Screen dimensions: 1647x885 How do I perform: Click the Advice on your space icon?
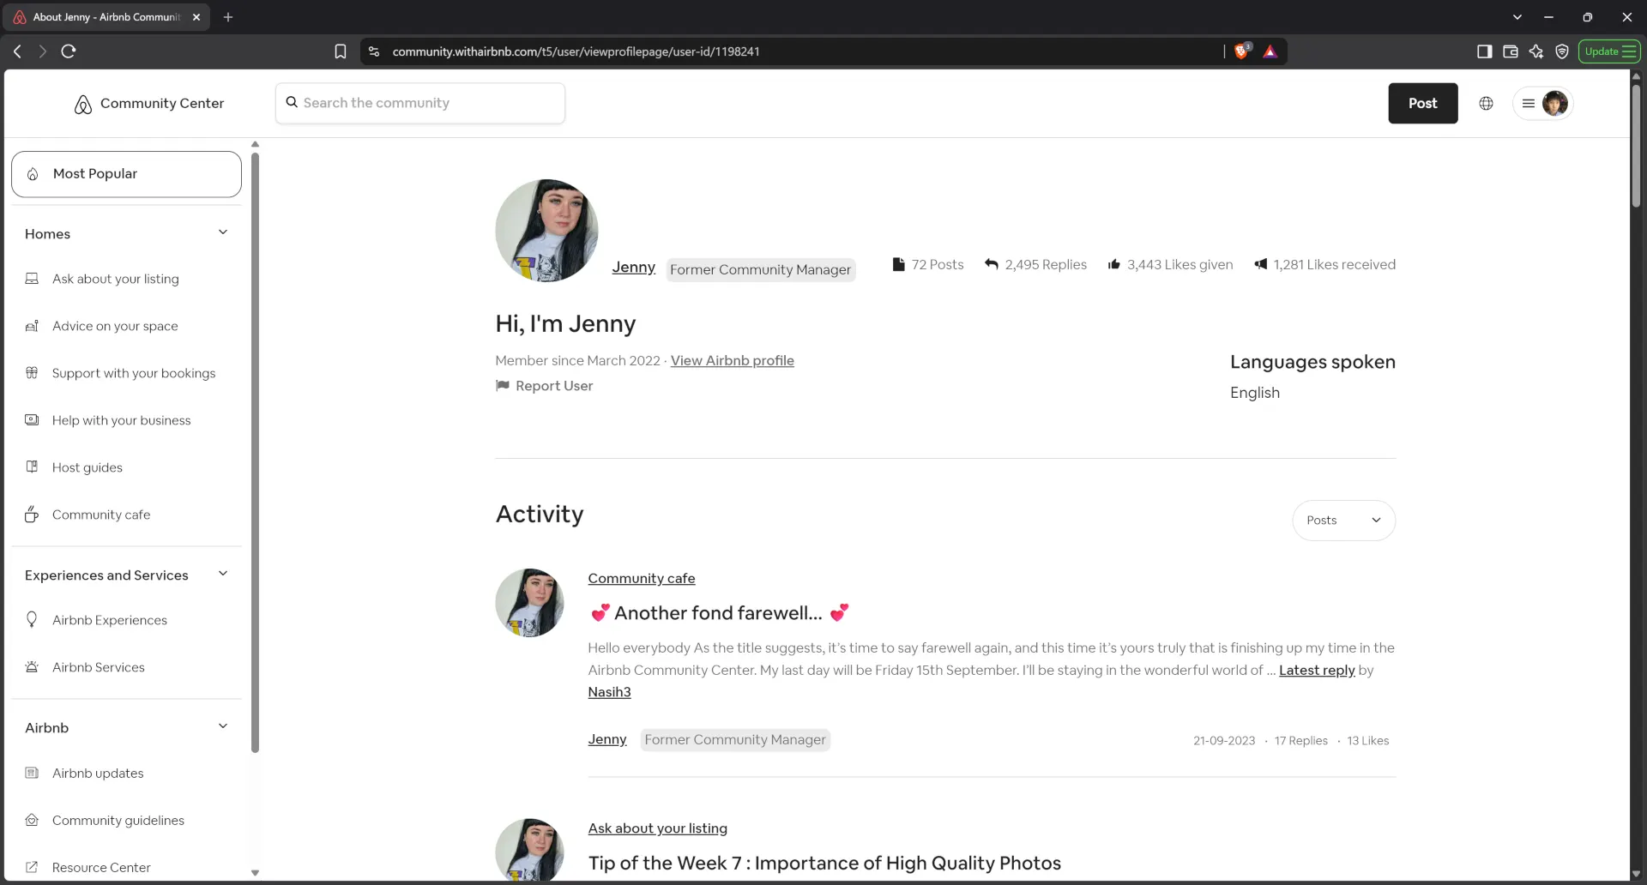[x=32, y=326]
